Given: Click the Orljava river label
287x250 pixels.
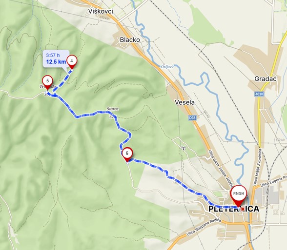Looking at the screenshot, I should click(x=167, y=66).
